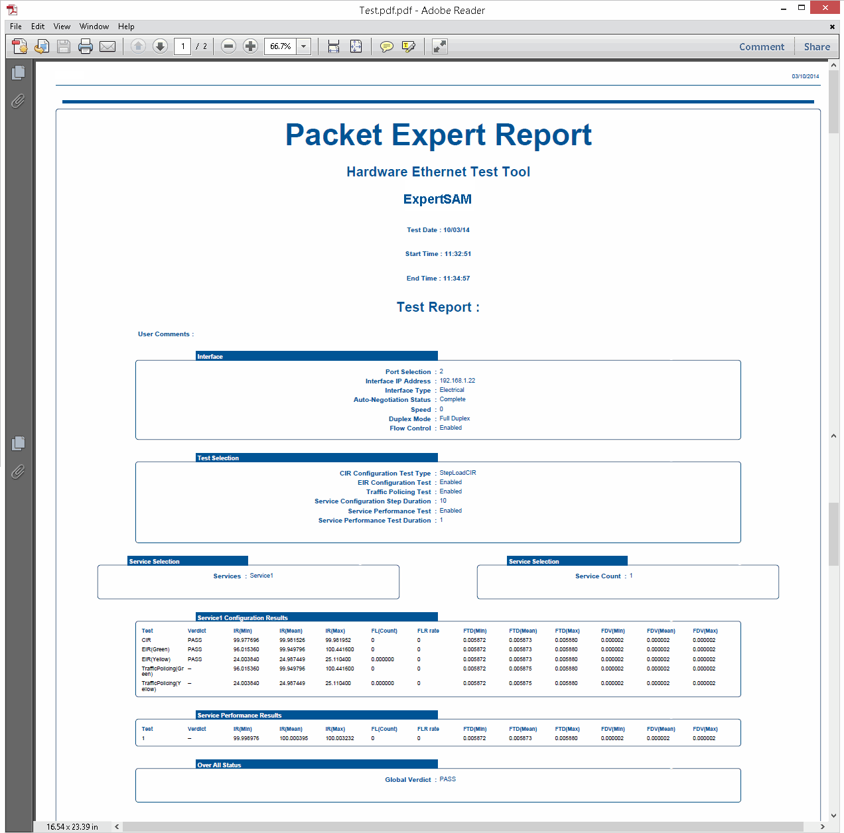This screenshot has height=833, width=844.
Task: Print the document using the printer icon
Action: (x=86, y=46)
